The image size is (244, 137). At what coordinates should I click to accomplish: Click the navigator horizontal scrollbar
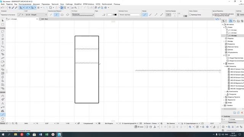coord(230,109)
